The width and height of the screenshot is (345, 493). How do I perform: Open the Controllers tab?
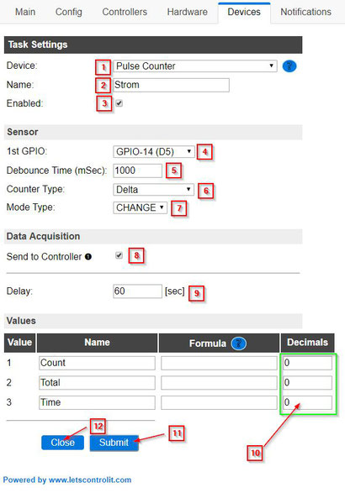[125, 12]
